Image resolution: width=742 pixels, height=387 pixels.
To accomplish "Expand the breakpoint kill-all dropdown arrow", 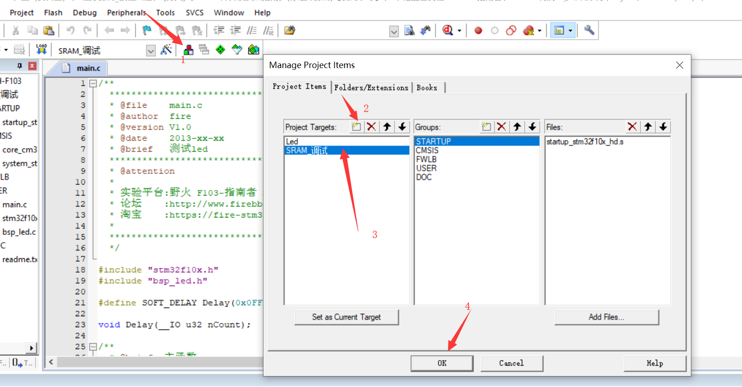I will coord(540,31).
